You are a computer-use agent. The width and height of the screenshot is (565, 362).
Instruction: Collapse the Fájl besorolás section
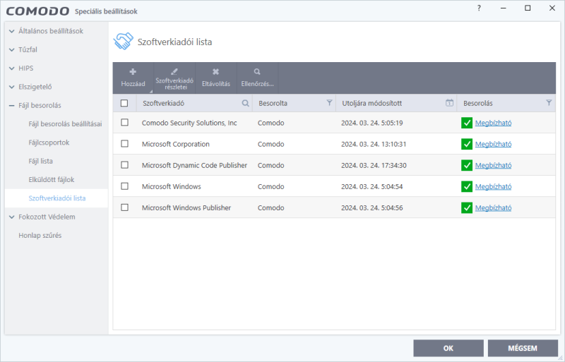12,106
